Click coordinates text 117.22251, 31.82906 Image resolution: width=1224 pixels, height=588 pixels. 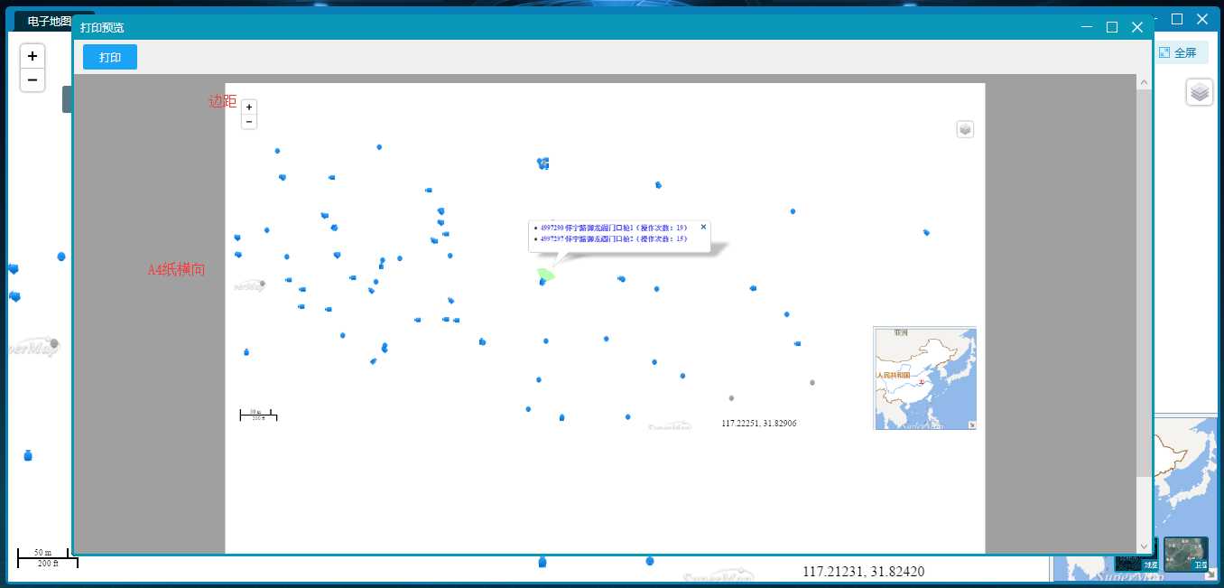(x=759, y=423)
